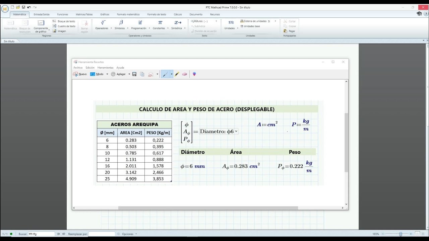This screenshot has height=241, width=429.
Task: Switch to Matrices/Tablas ribbon tab
Action: [84, 14]
